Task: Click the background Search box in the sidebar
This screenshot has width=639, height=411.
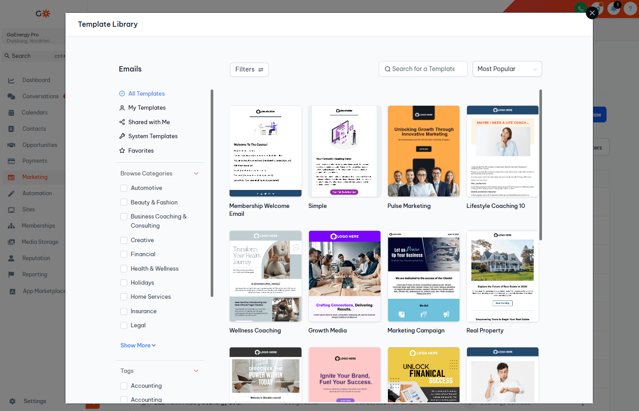Action: (x=33, y=56)
